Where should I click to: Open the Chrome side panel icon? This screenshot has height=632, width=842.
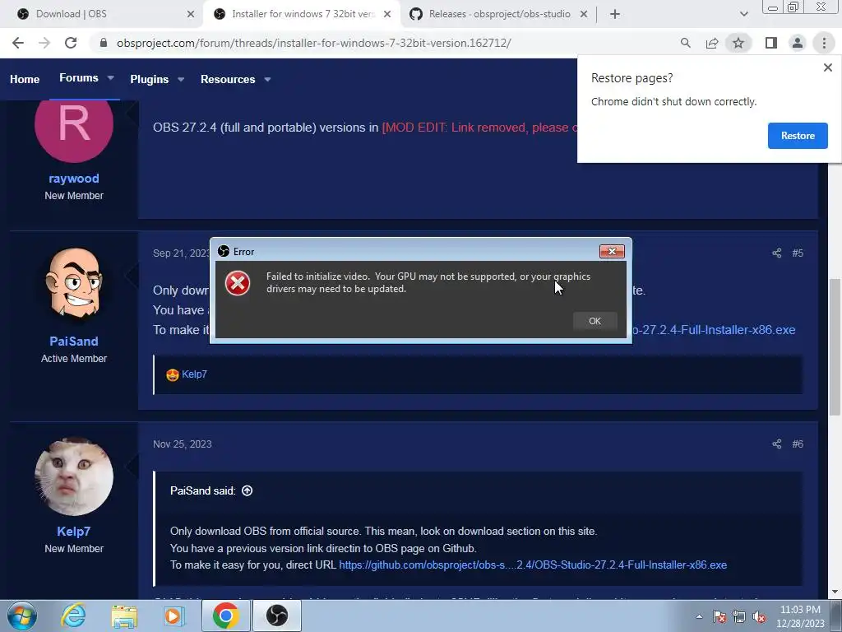click(x=771, y=43)
